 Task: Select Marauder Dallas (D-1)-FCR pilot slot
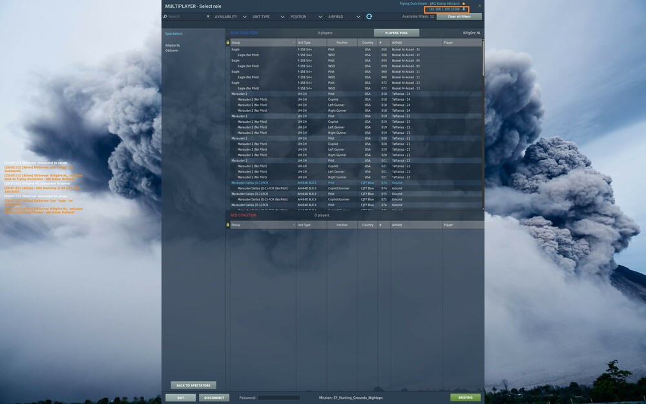(x=355, y=183)
